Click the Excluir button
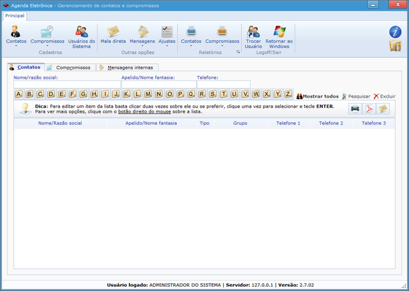This screenshot has width=409, height=291. 384,96
